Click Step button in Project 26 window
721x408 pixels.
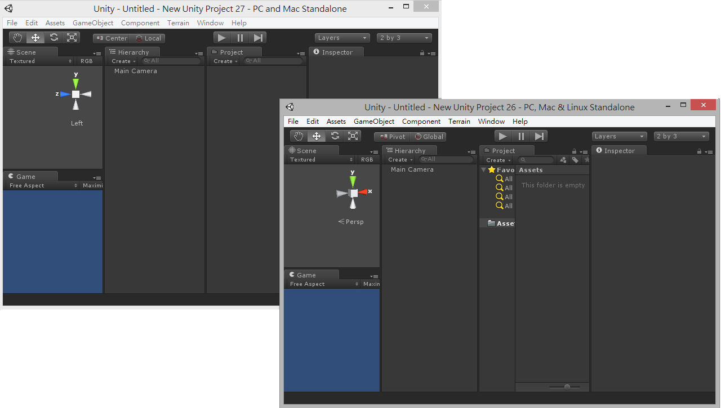point(539,136)
